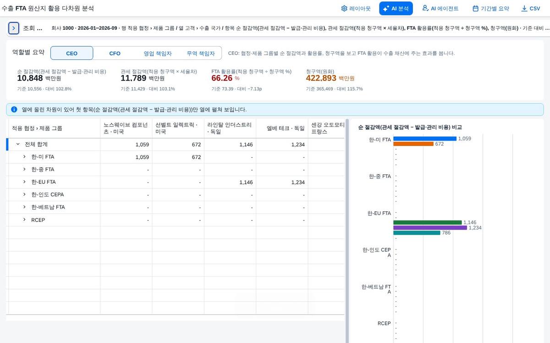Click the AI 분석 button
550x343 pixels.
396,8
